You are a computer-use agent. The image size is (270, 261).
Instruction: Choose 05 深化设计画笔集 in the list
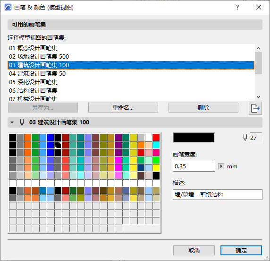pos(131,82)
